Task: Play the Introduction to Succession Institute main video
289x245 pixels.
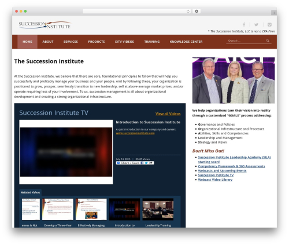Action: pos(66,152)
